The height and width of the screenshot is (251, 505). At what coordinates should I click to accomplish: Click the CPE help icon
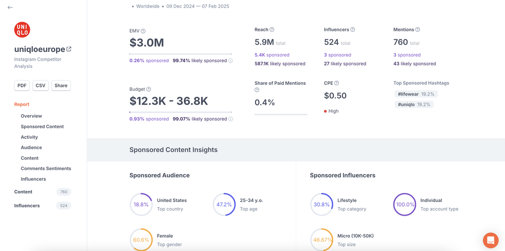point(336,83)
